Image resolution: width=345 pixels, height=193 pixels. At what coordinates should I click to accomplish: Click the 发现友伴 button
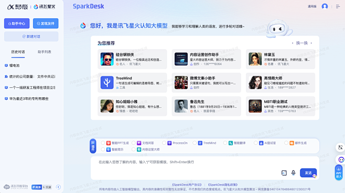click(46, 23)
